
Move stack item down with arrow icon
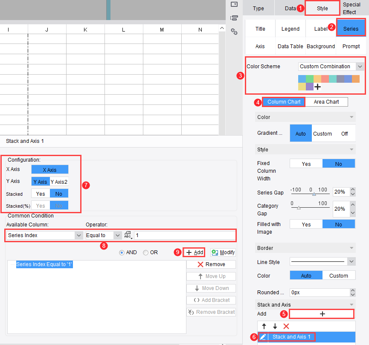(275, 326)
